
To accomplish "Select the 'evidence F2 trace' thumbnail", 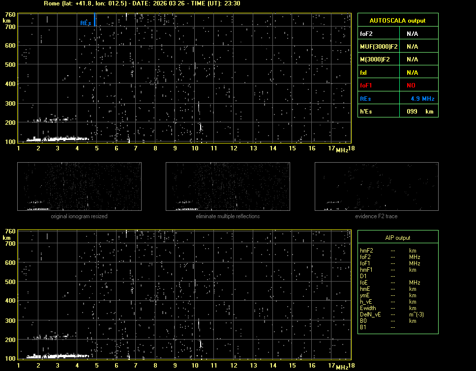I will [376, 186].
